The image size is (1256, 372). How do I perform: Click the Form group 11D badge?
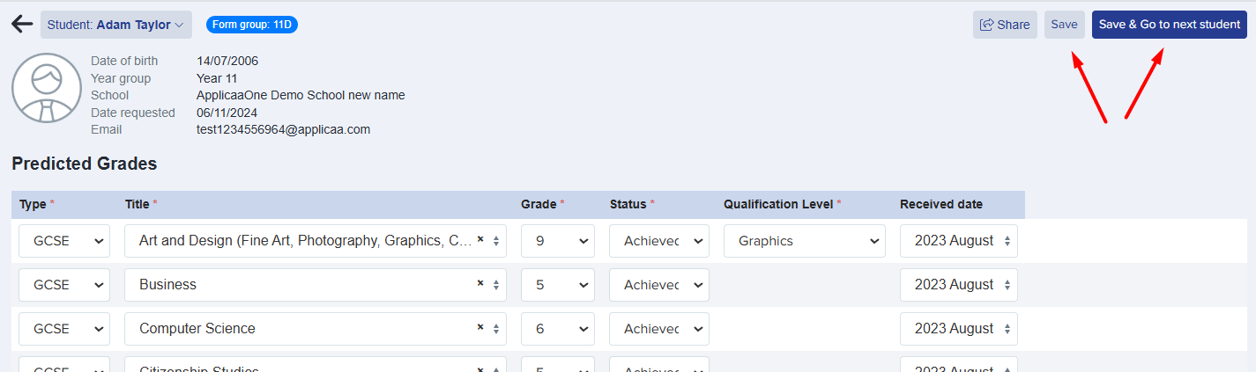(252, 25)
